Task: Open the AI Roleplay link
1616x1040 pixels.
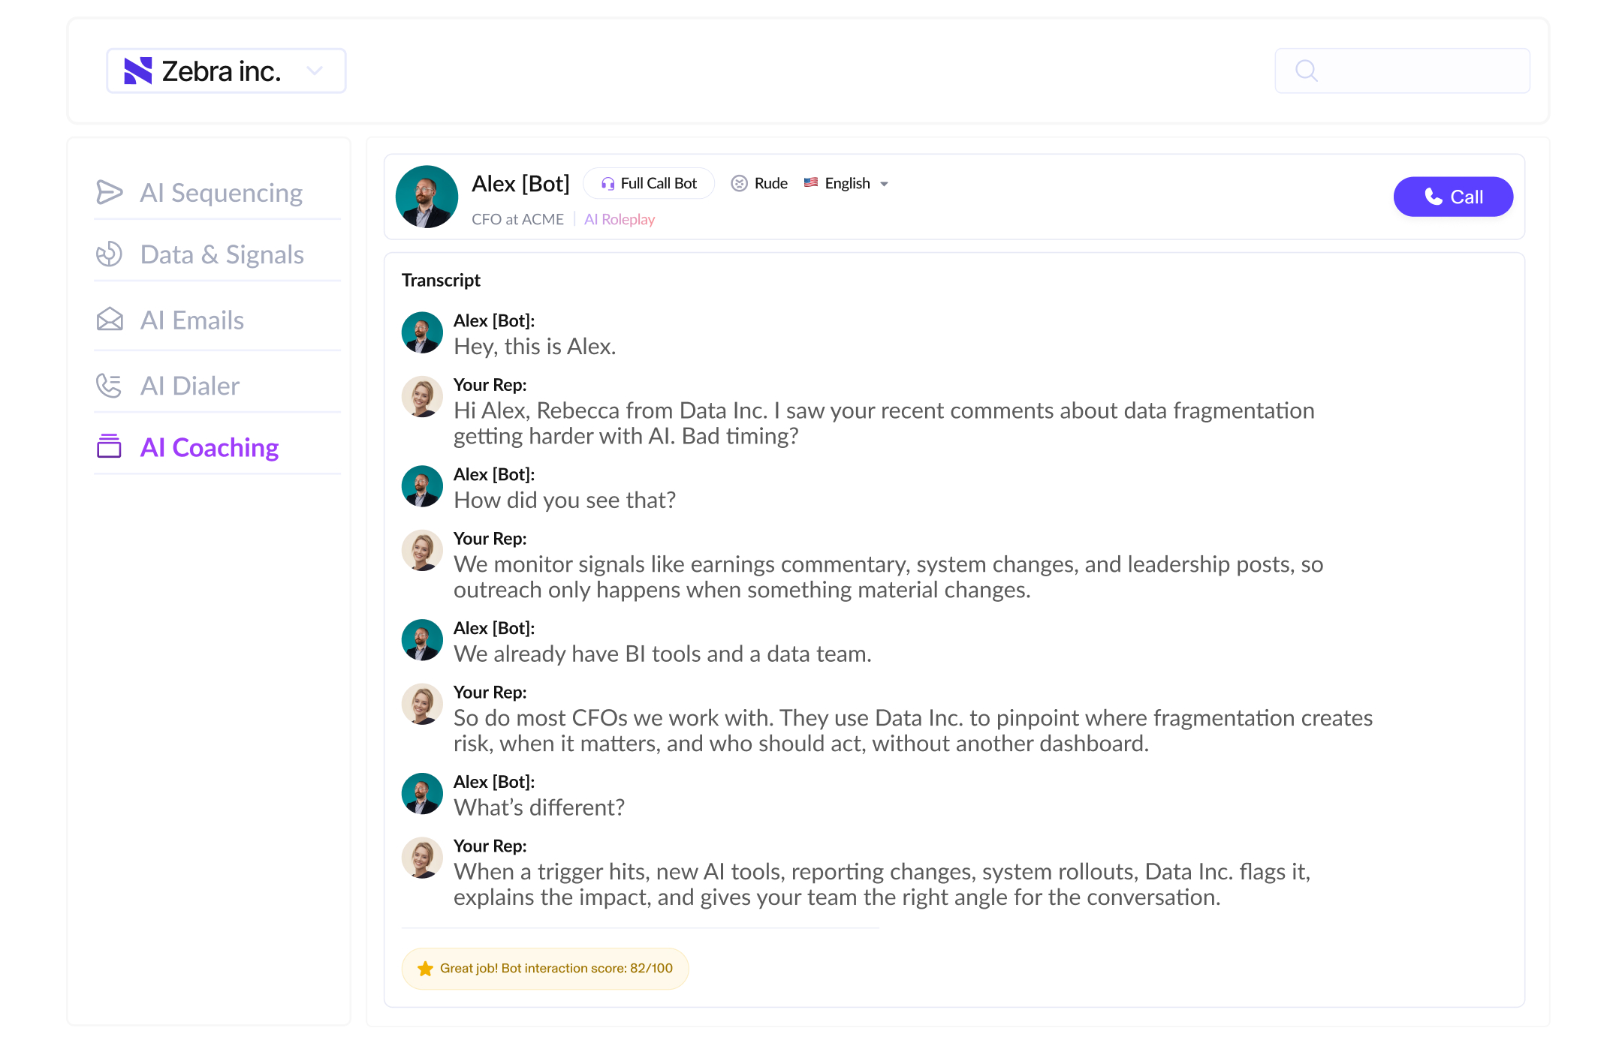Action: [620, 220]
